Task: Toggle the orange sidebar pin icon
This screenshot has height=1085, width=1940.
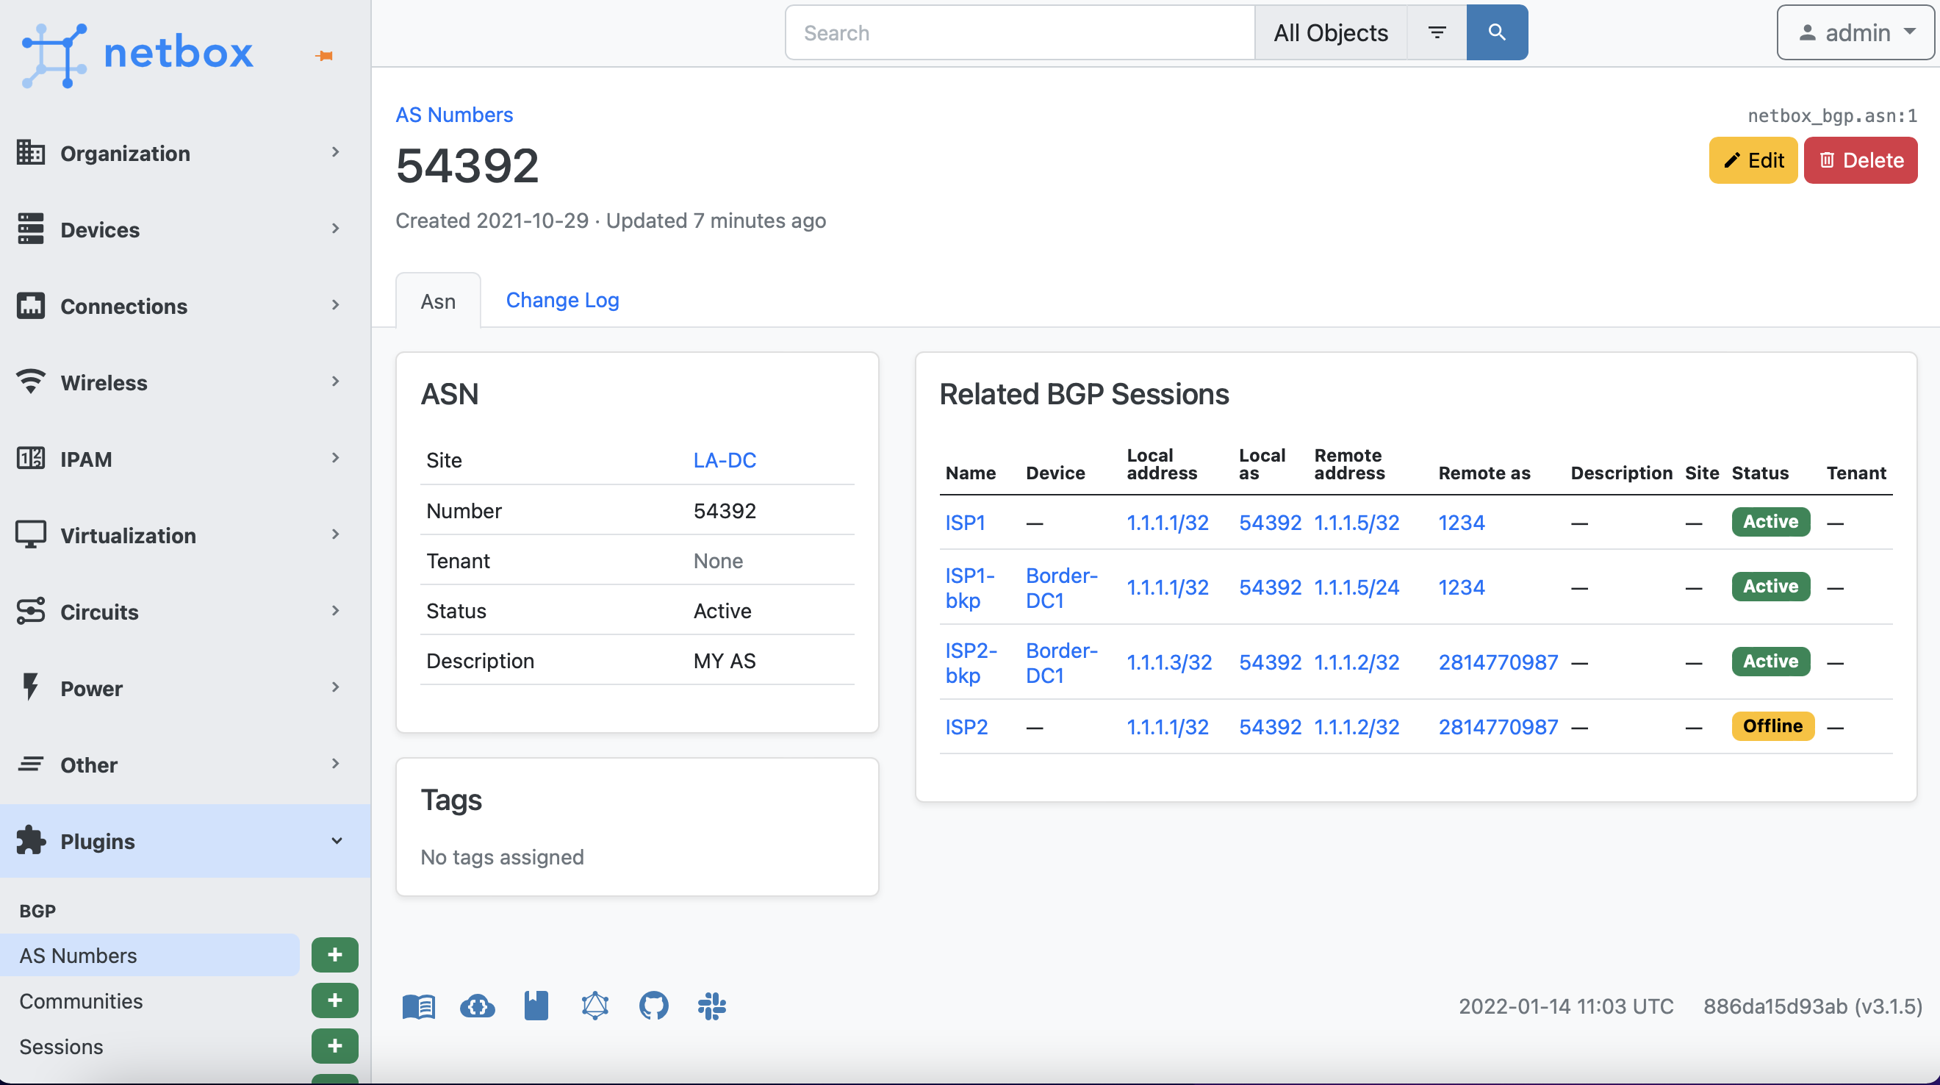Action: pyautogui.click(x=325, y=56)
